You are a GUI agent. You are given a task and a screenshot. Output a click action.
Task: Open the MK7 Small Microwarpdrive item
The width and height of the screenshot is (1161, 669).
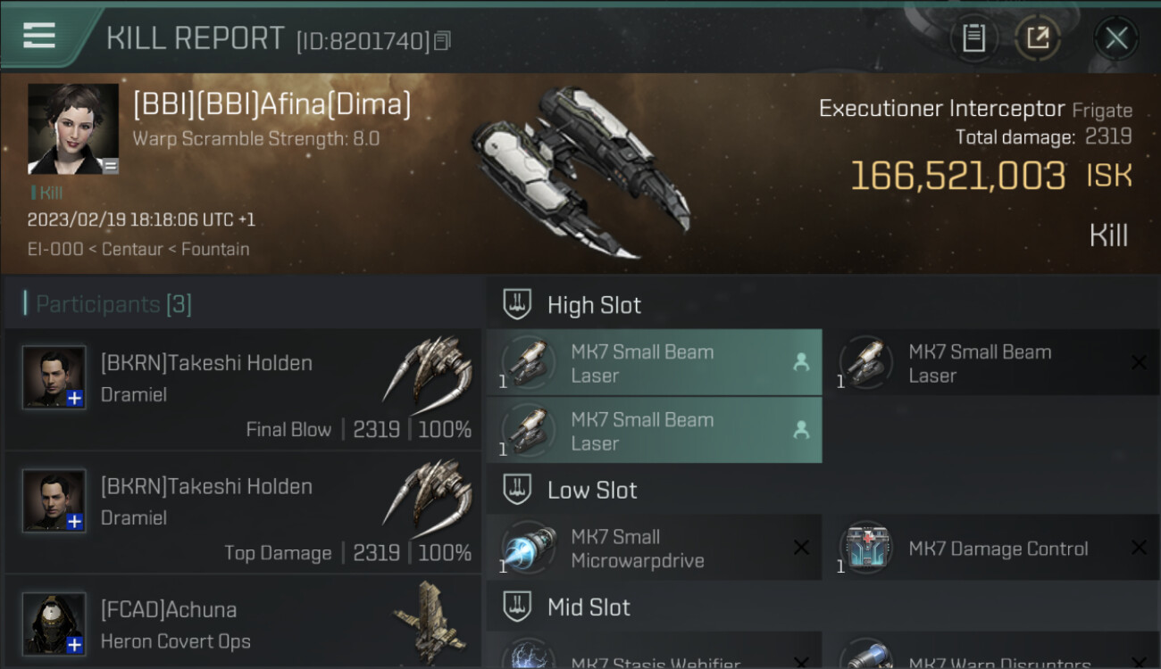coord(654,549)
